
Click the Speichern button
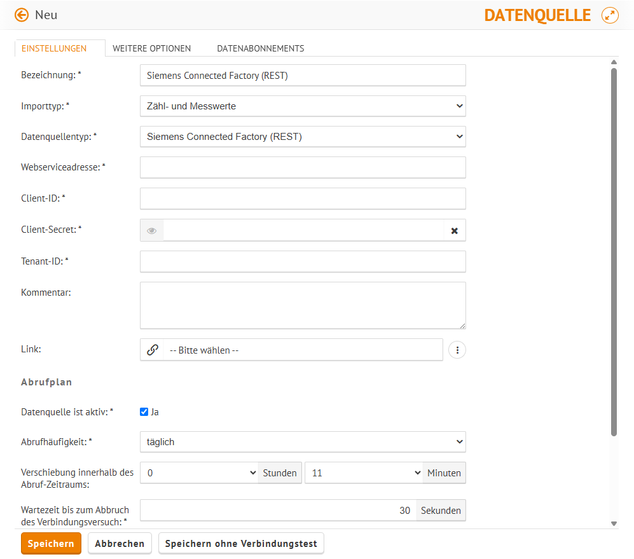tap(51, 544)
